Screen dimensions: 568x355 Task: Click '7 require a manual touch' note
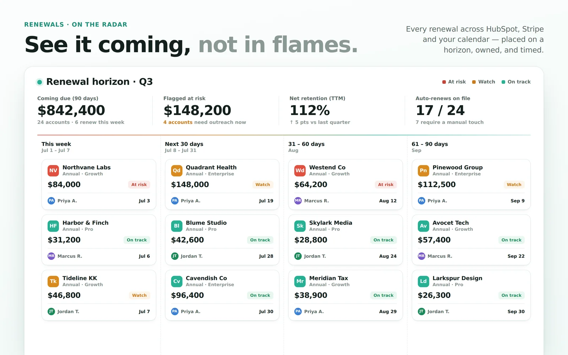(449, 122)
